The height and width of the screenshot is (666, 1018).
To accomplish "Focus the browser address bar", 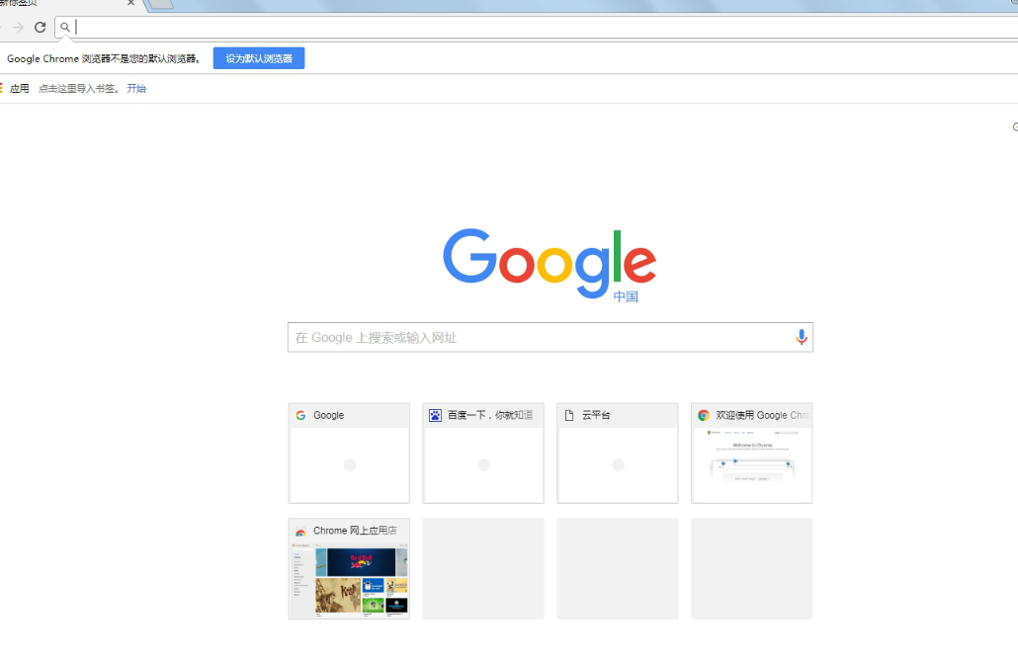I will (539, 28).
